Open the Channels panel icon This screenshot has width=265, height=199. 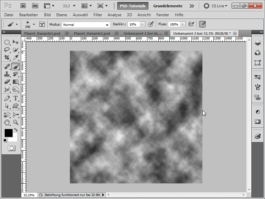(258, 53)
